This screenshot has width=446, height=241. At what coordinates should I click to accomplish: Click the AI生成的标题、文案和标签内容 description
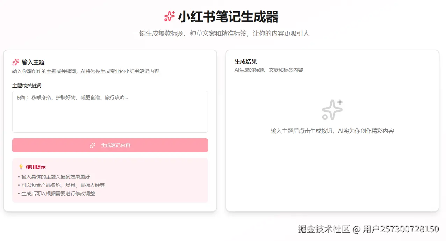coord(268,70)
